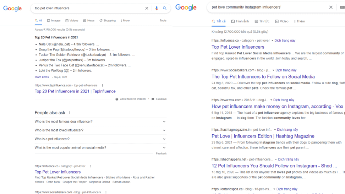Select the All tab in left window
The height and width of the screenshot is (194, 345).
pos(38,21)
